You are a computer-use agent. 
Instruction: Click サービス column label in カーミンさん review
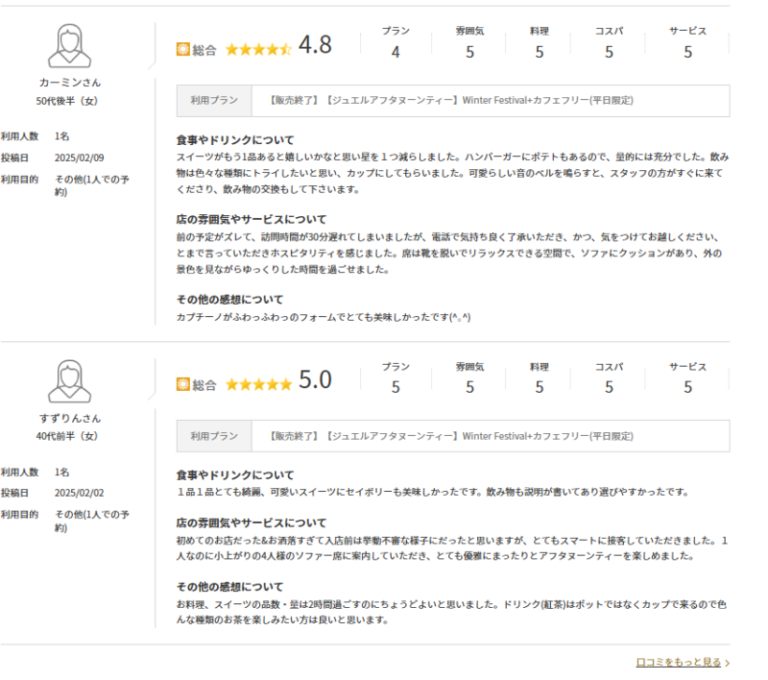click(687, 31)
